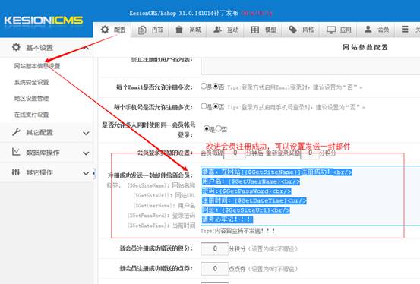Toggle the sidebar collapse handle

(94, 173)
